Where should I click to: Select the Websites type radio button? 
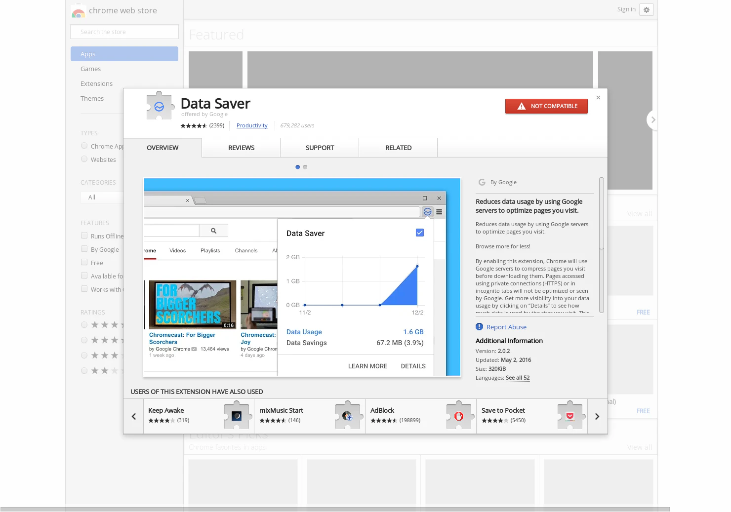point(84,159)
